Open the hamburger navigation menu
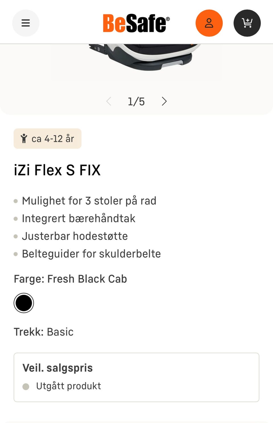The width and height of the screenshot is (273, 423). 26,23
